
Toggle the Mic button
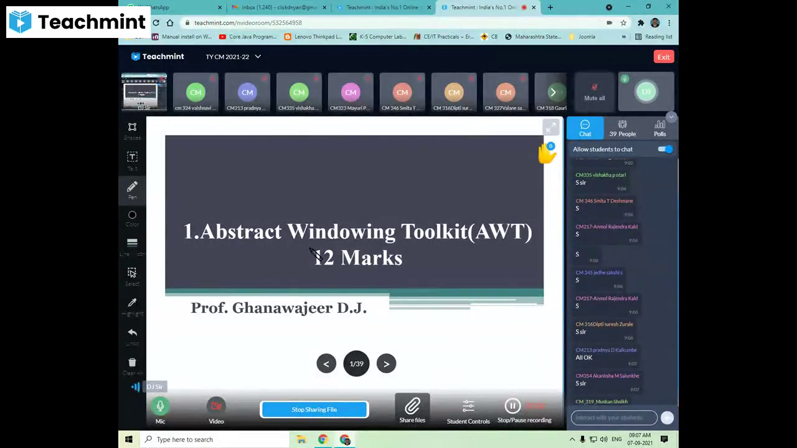(x=160, y=406)
